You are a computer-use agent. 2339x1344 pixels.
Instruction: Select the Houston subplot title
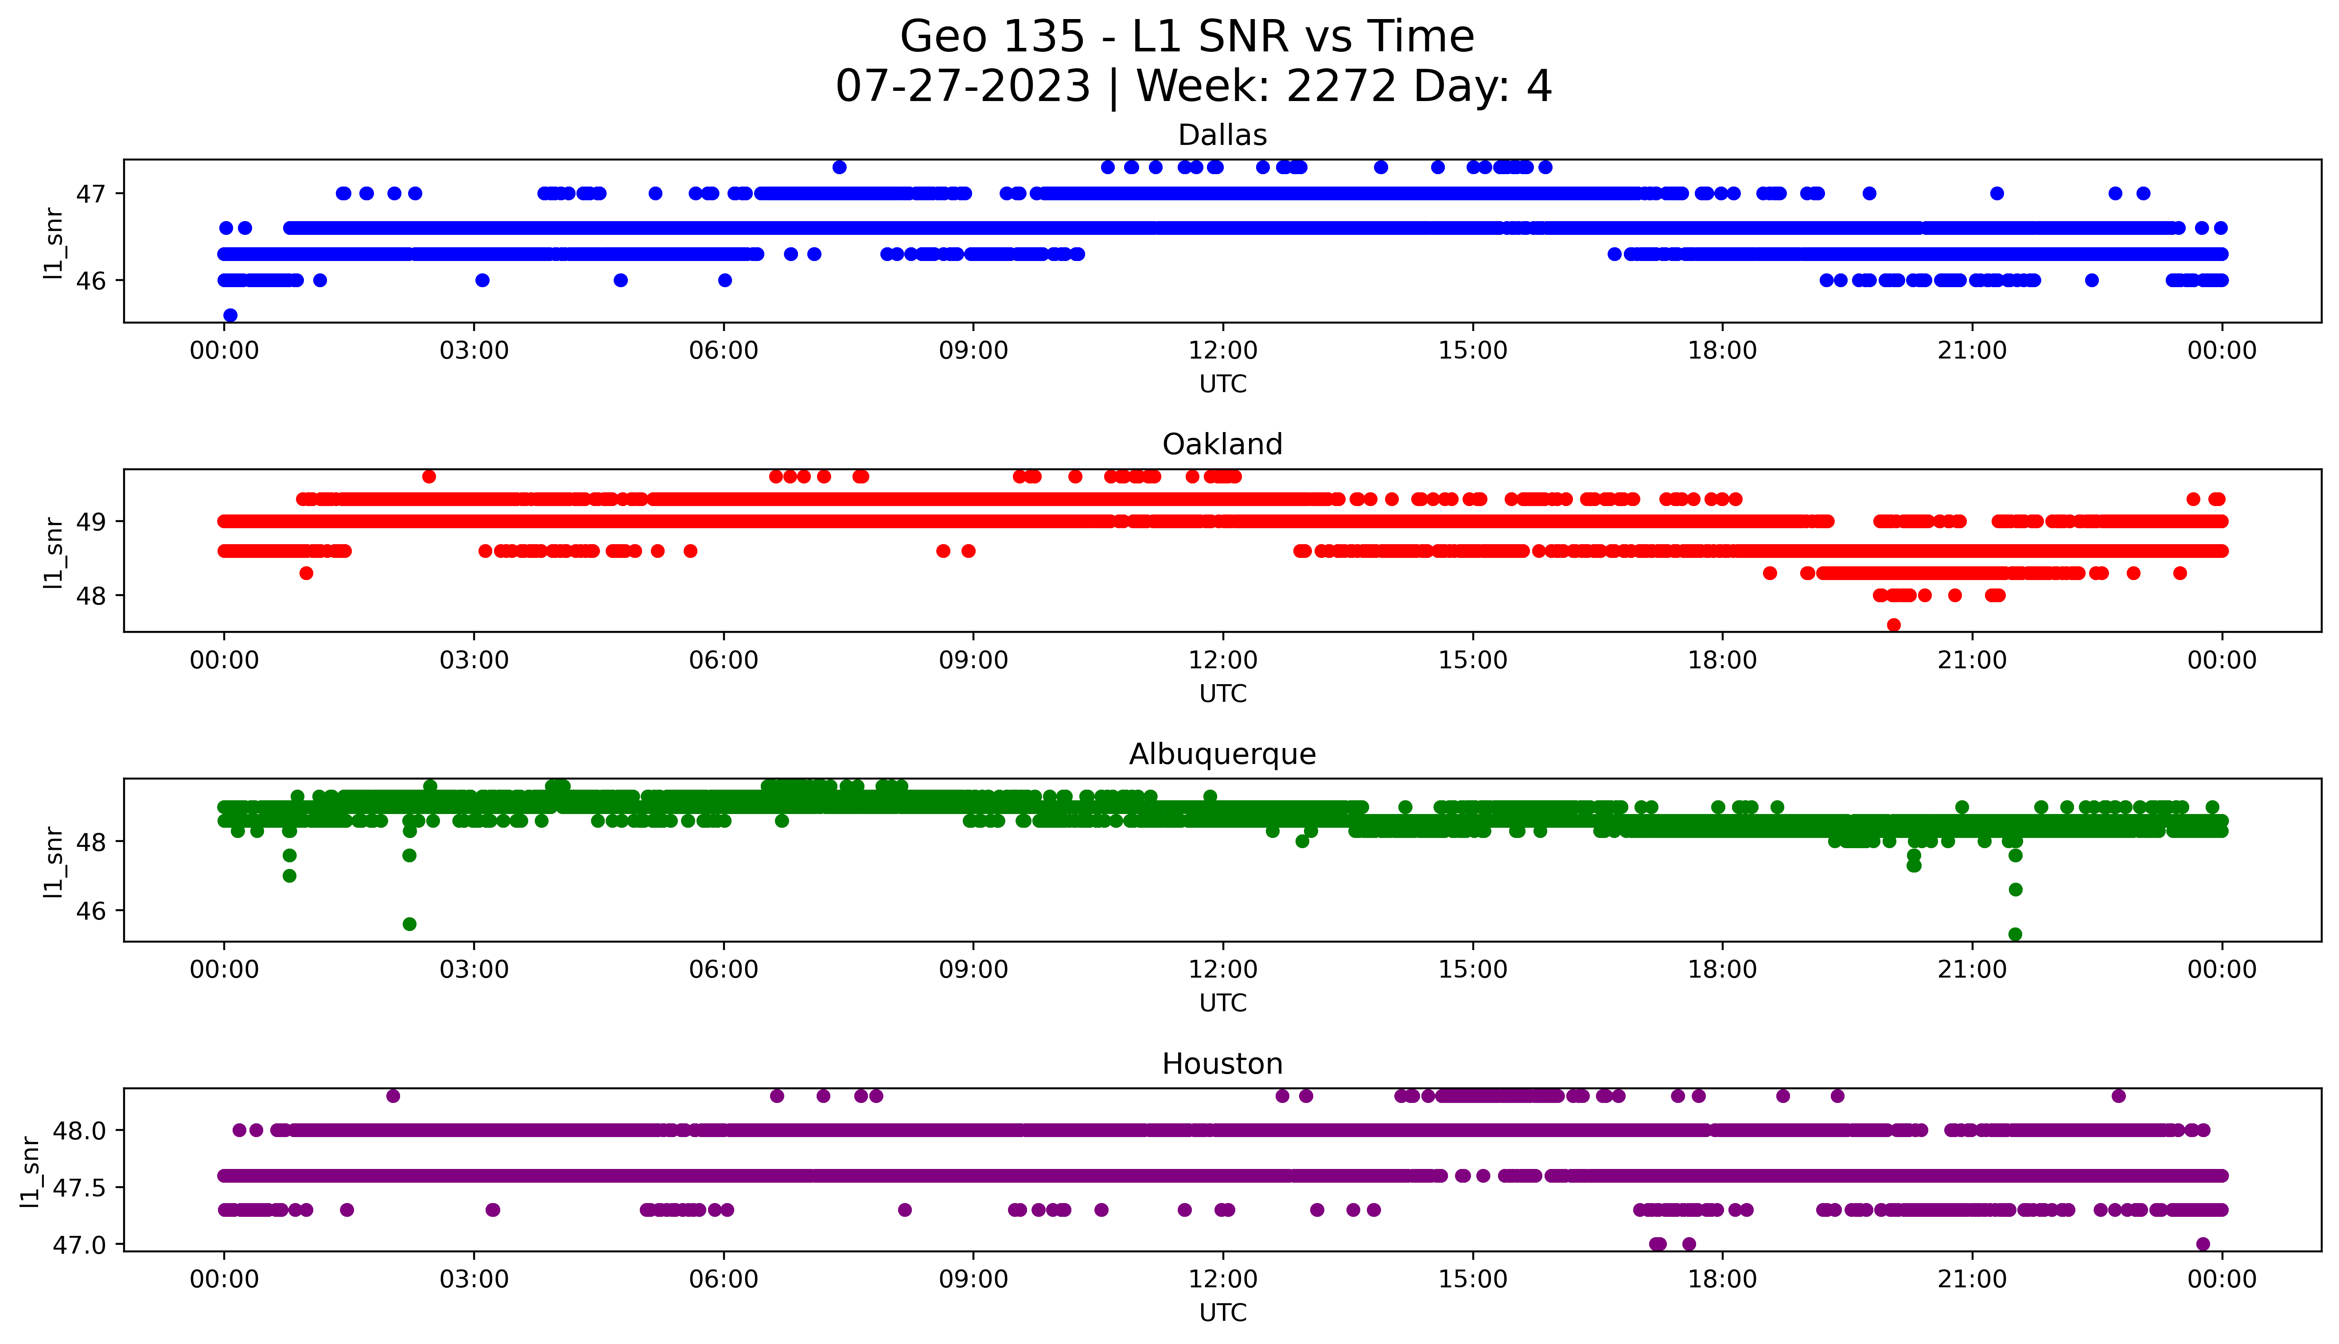pos(1222,1064)
